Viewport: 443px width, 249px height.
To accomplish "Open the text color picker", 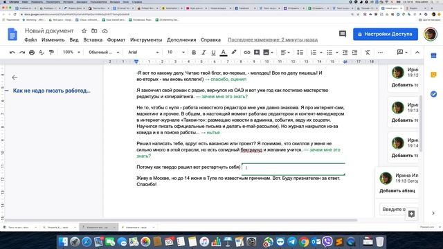I will pyautogui.click(x=223, y=53).
